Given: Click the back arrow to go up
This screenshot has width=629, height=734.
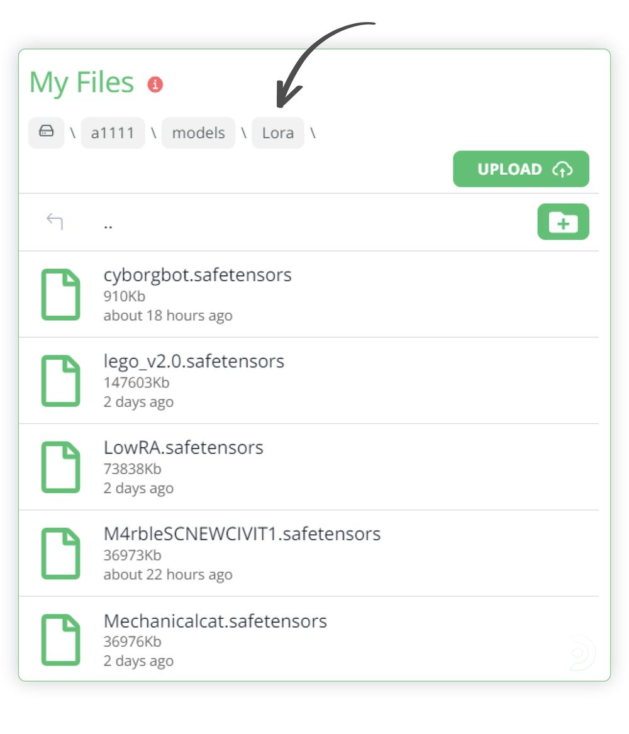Looking at the screenshot, I should coord(55,221).
